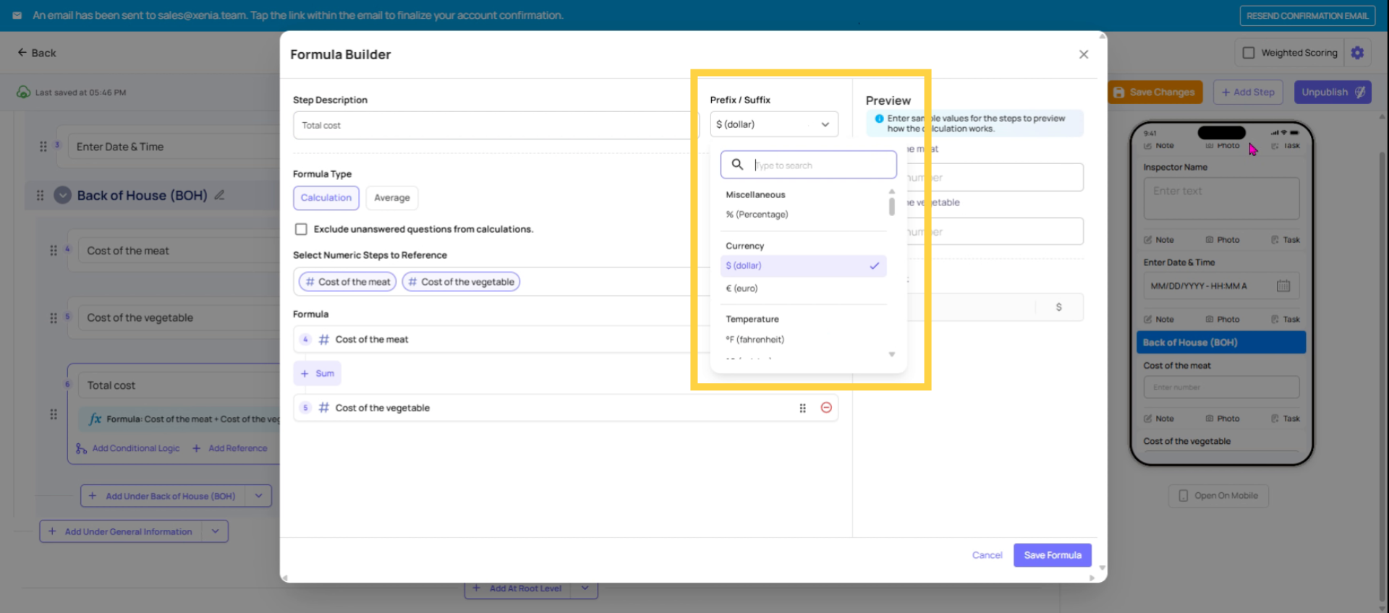Image resolution: width=1389 pixels, height=613 pixels.
Task: Click the Back of House (BOH) header in mobile preview
Action: click(1221, 343)
